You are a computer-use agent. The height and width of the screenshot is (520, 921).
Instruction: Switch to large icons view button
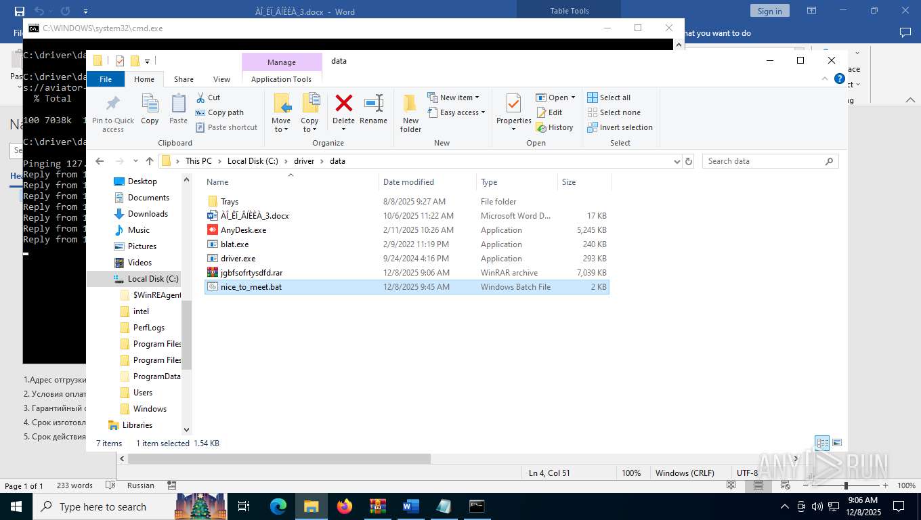tap(837, 443)
